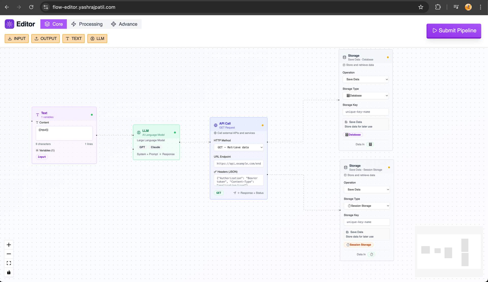Click the database icon on the Storage node header
This screenshot has height=282, width=488.
tap(344, 57)
